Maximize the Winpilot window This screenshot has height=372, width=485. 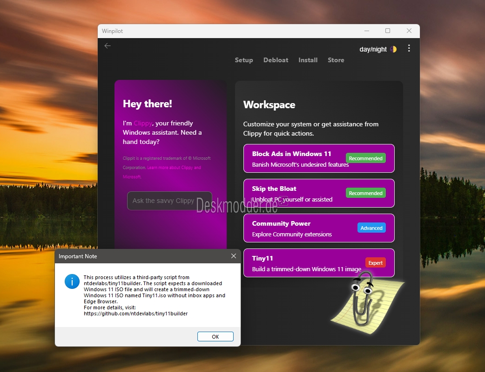pyautogui.click(x=388, y=31)
